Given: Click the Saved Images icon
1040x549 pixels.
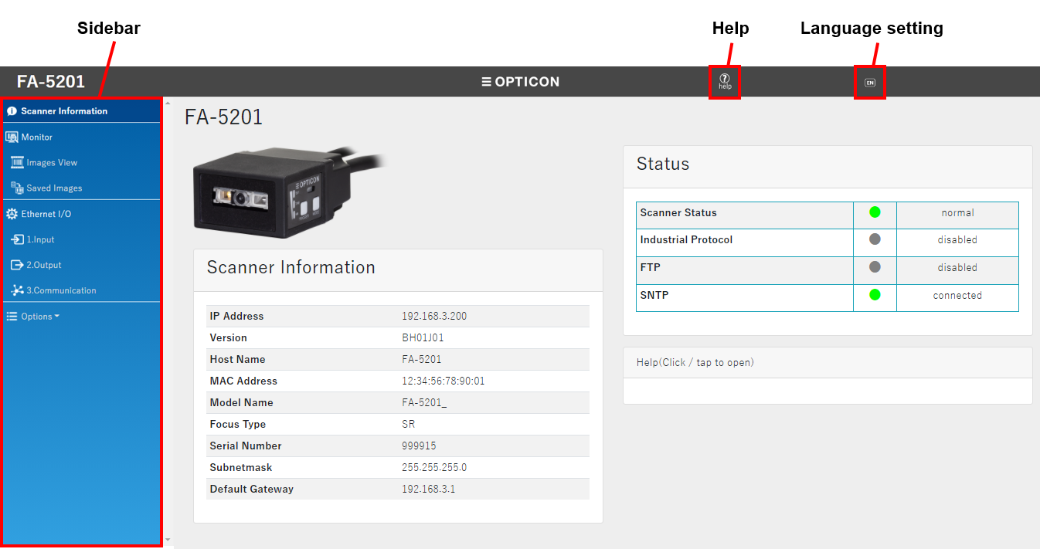Looking at the screenshot, I should point(17,188).
